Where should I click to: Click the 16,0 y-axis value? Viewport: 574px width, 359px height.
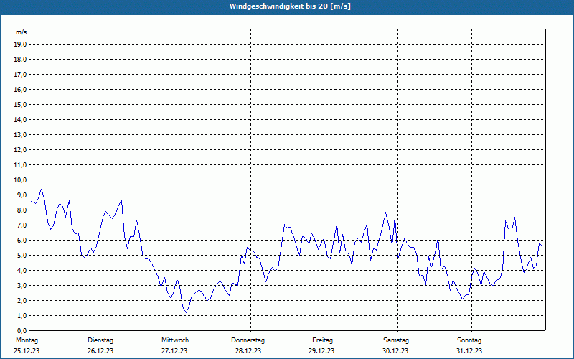pyautogui.click(x=20, y=89)
